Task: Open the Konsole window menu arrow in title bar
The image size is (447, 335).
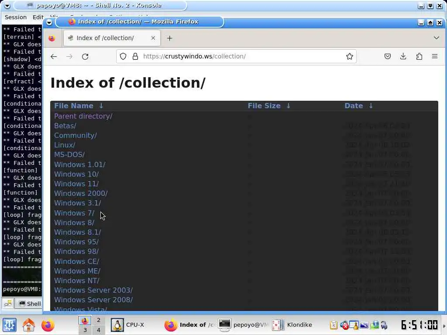Action: tap(7, 6)
